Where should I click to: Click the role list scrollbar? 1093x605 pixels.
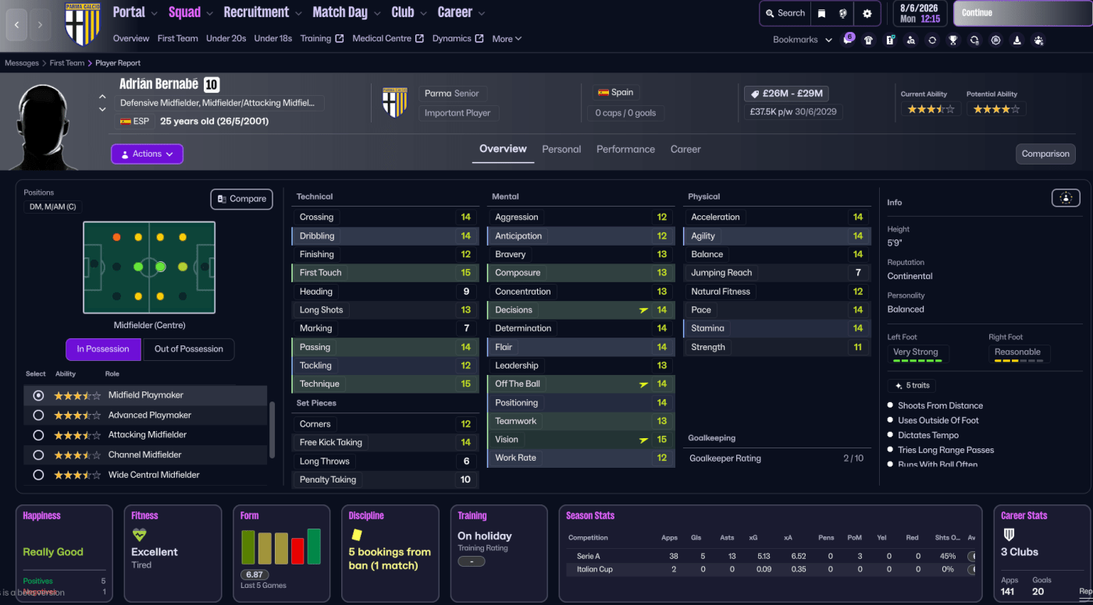coord(271,430)
